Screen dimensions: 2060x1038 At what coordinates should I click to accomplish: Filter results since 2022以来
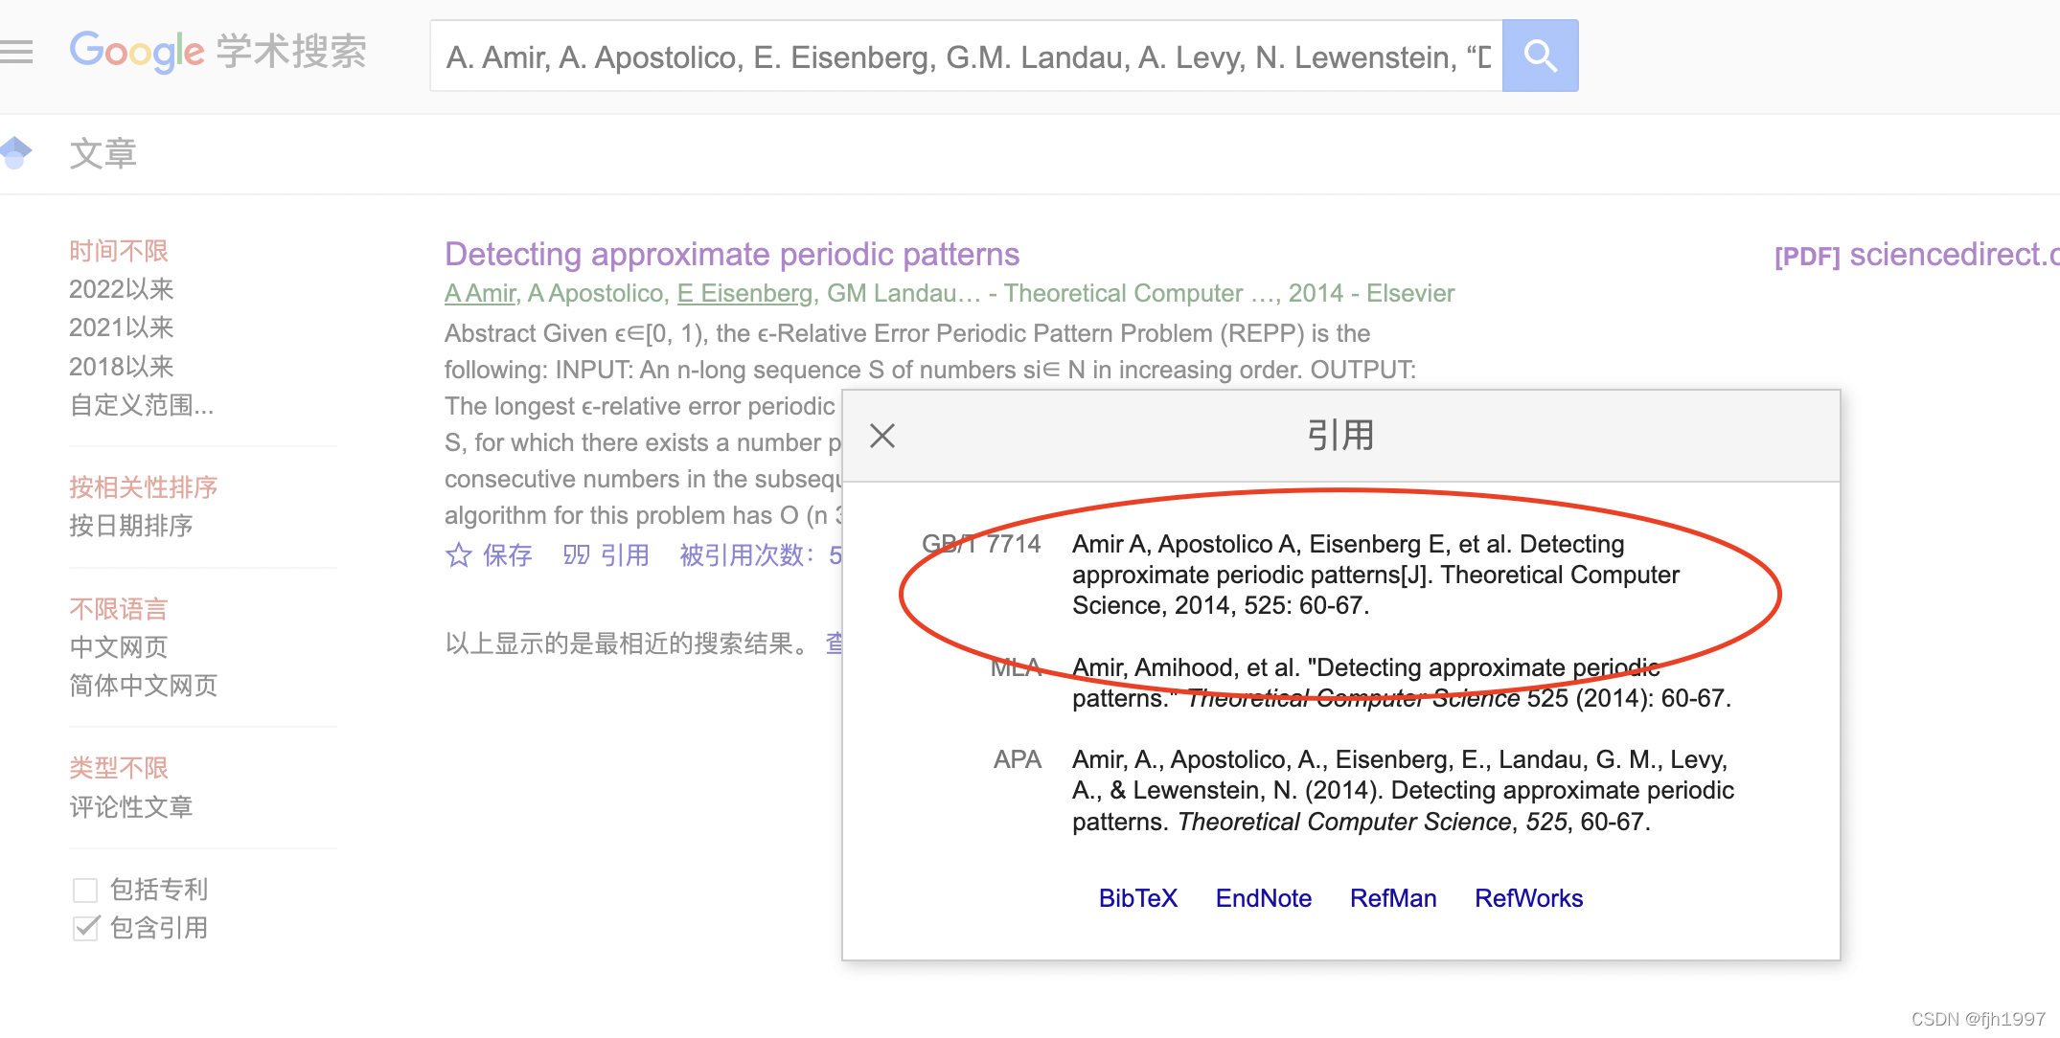click(x=121, y=289)
